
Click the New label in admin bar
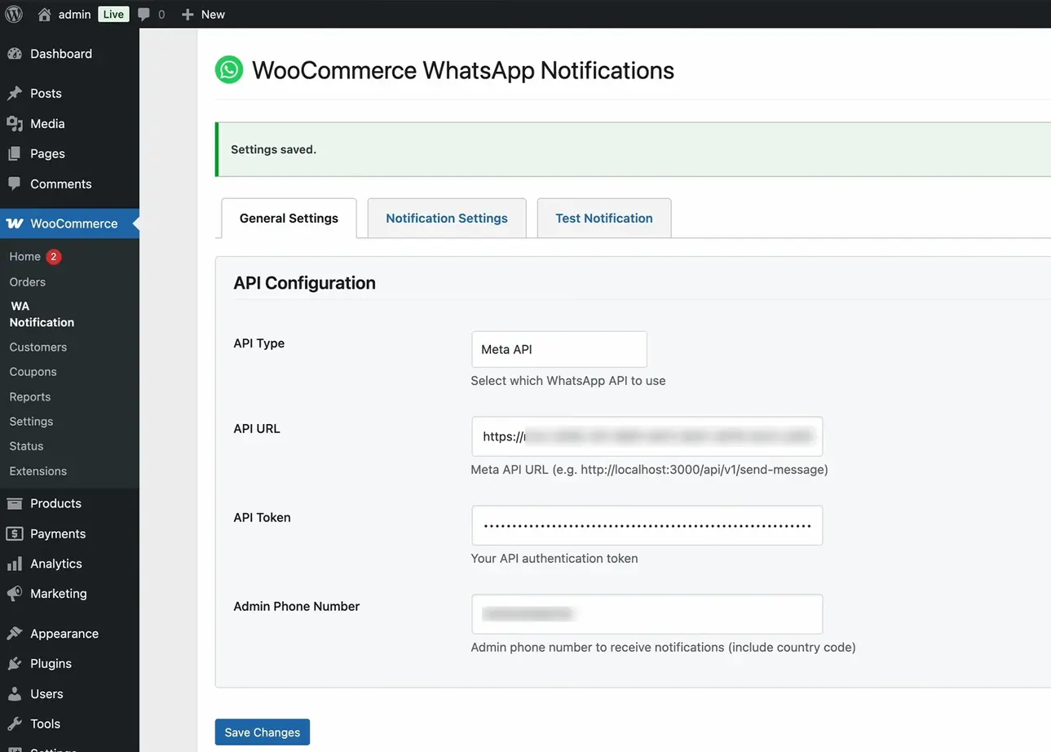pos(213,14)
